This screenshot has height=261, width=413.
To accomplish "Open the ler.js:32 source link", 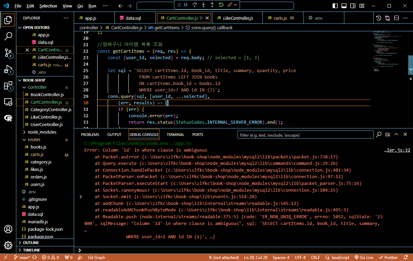I will click(397, 150).
